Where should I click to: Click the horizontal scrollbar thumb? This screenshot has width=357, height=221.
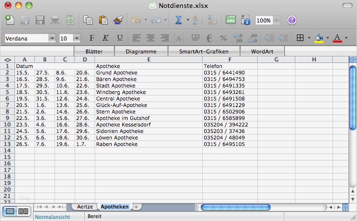click(x=236, y=207)
